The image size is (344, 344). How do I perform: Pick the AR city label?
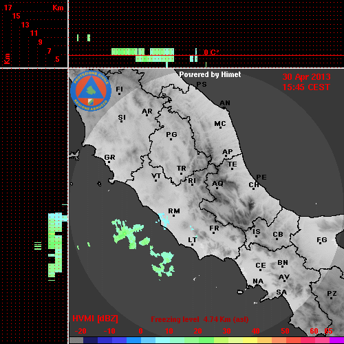click(147, 111)
